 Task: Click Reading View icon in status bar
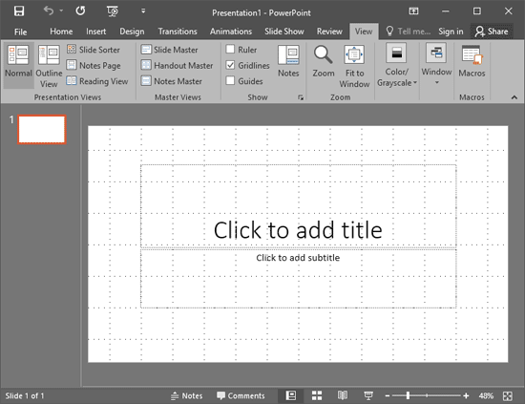point(343,395)
